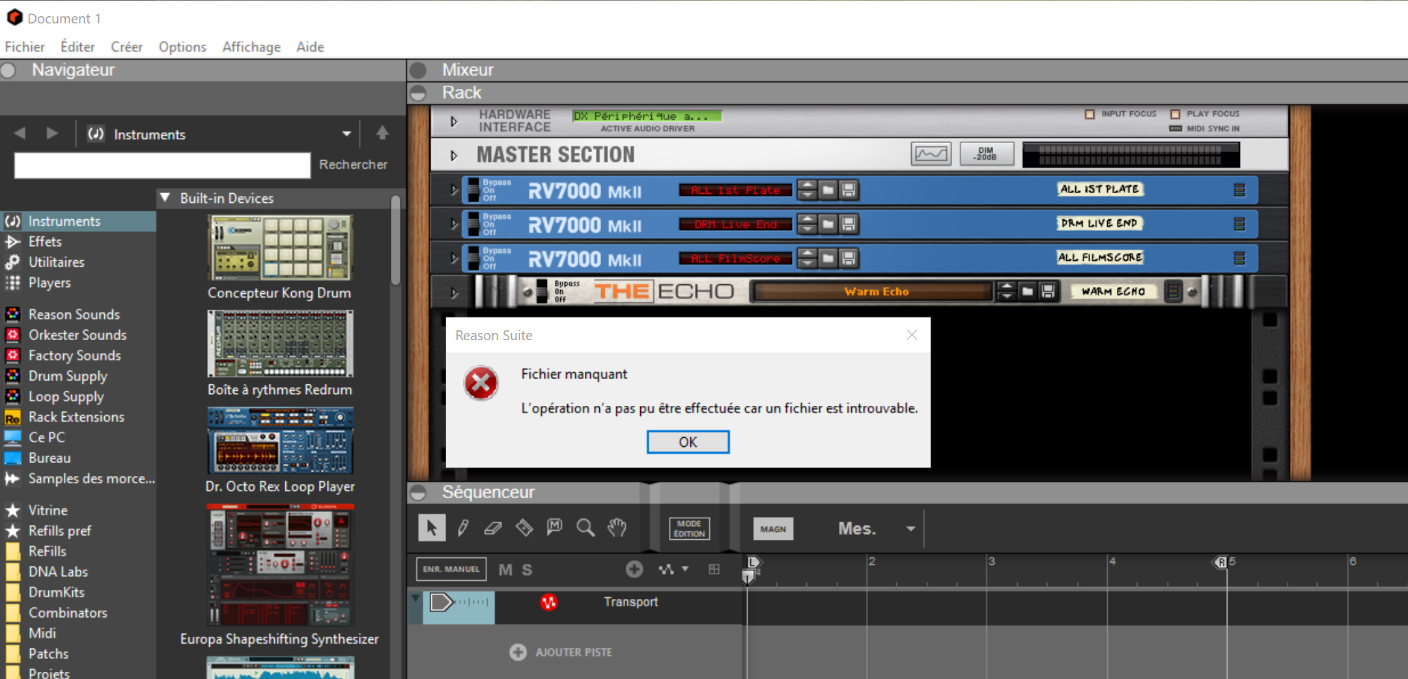Toggle the Input Focus checkbox

(x=1090, y=114)
